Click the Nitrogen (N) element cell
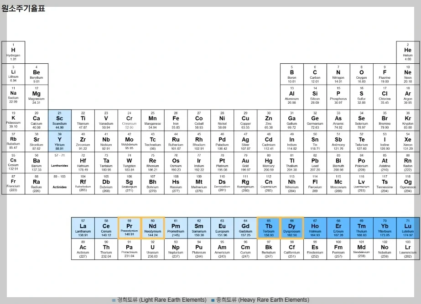Screen dimensions: 421x304 338,74
